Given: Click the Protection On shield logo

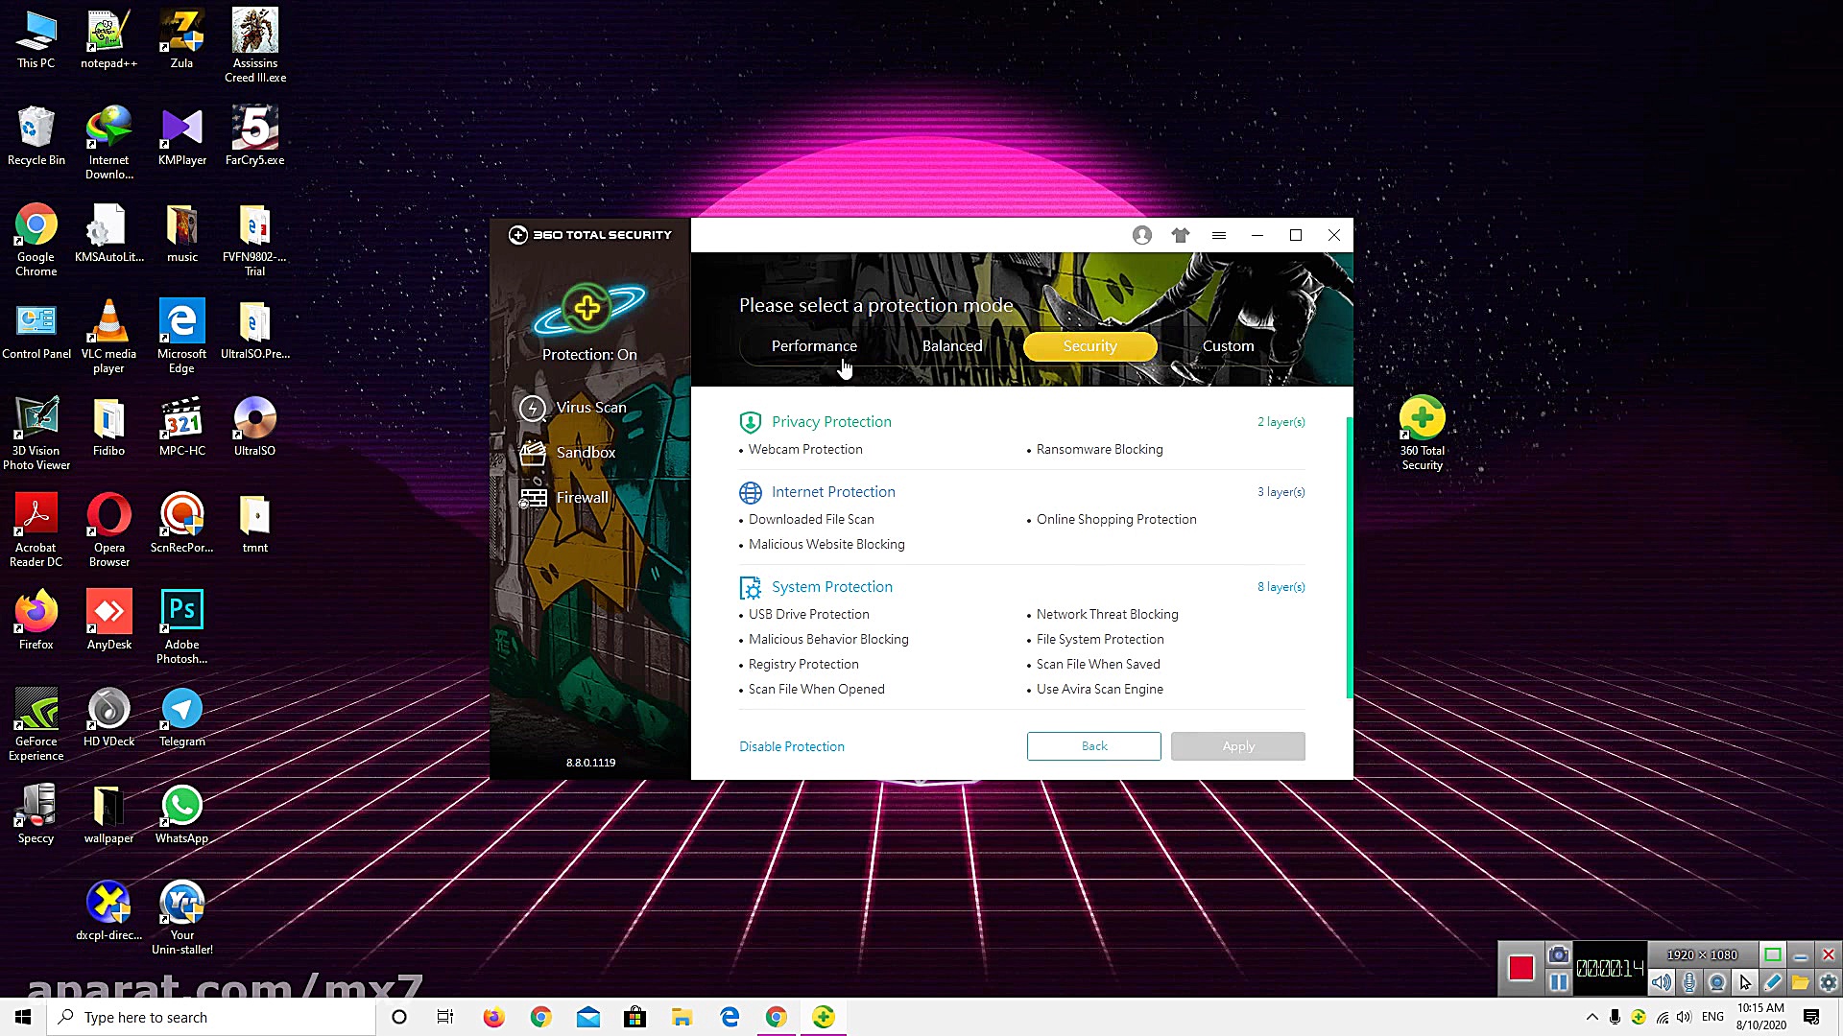Looking at the screenshot, I should 588,309.
